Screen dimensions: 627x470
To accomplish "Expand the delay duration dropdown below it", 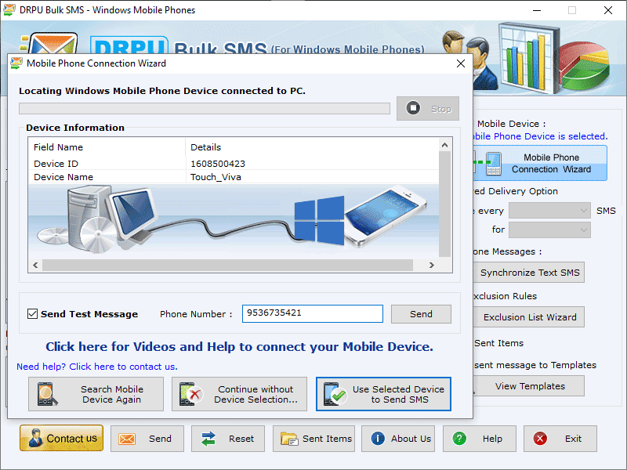I will pyautogui.click(x=549, y=229).
